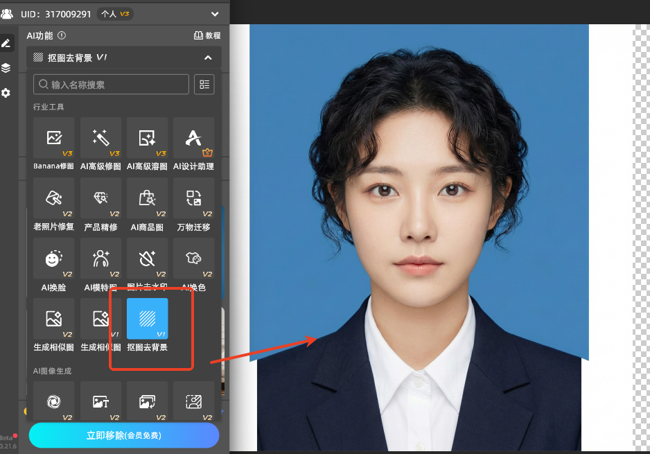This screenshot has width=650, height=454.
Task: Expand the UID account dropdown arrow
Action: (215, 14)
